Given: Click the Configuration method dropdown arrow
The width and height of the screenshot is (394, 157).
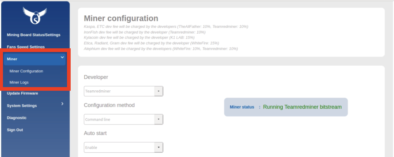Looking at the screenshot, I should coord(159,119).
